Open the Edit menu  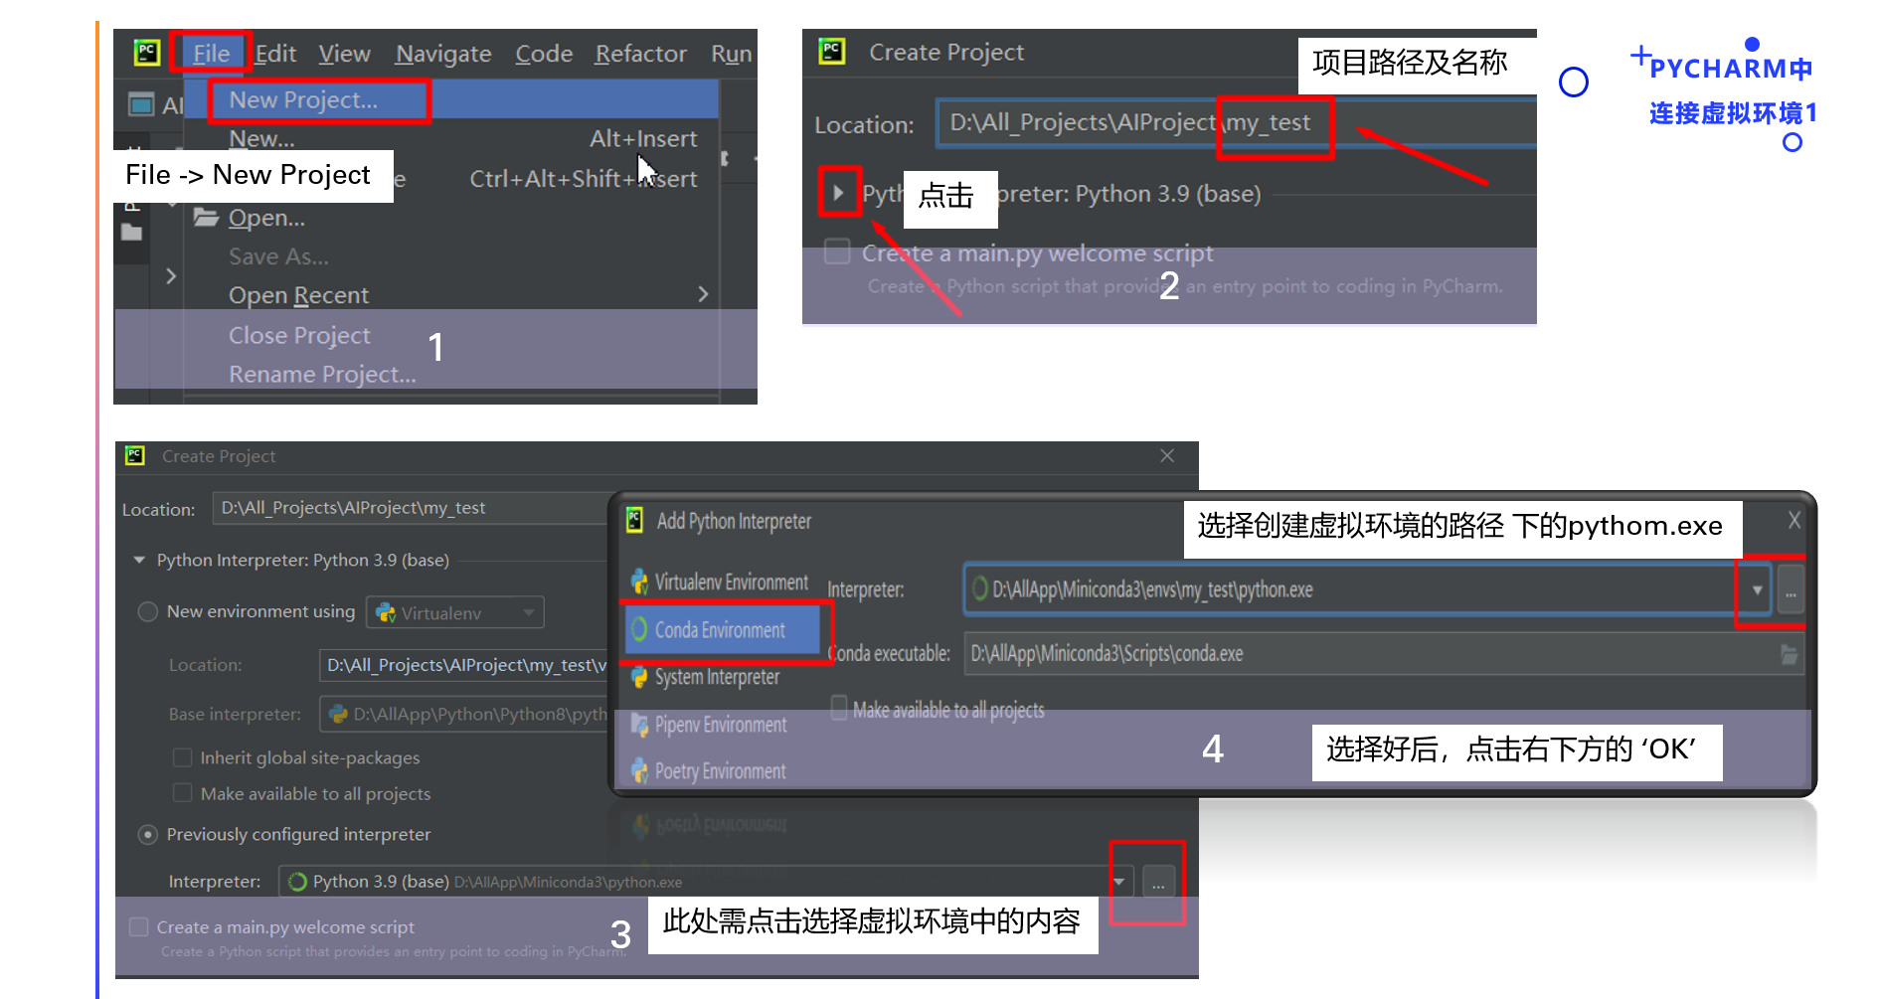275,54
